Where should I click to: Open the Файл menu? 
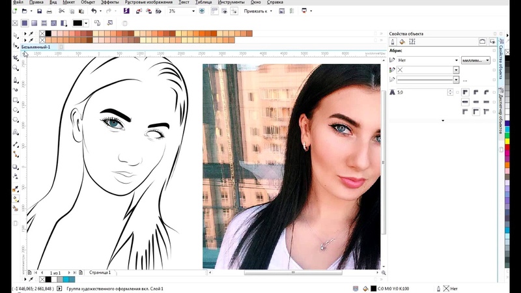click(x=18, y=2)
